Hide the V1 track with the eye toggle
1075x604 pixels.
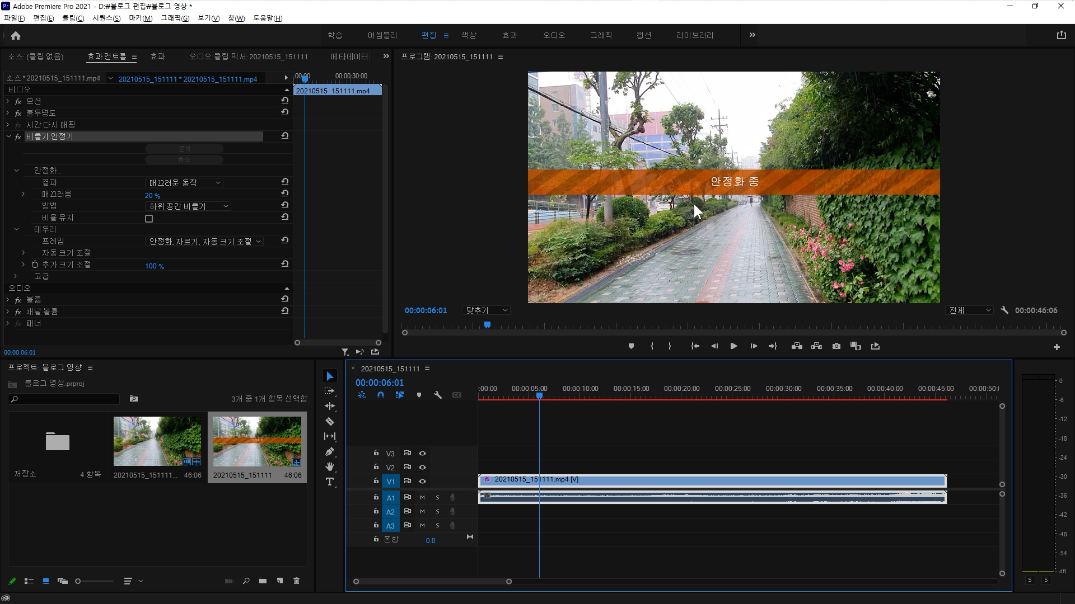[423, 481]
